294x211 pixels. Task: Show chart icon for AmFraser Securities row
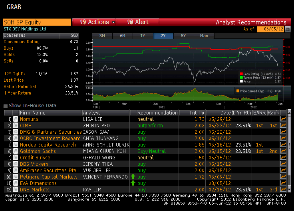pos(283,170)
